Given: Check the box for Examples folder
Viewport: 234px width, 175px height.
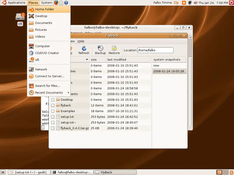Looking at the screenshot, I should (x=53, y=111).
